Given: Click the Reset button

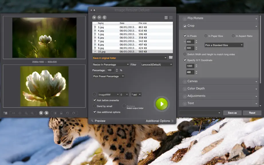Looking at the screenshot, I should pyautogui.click(x=252, y=113).
